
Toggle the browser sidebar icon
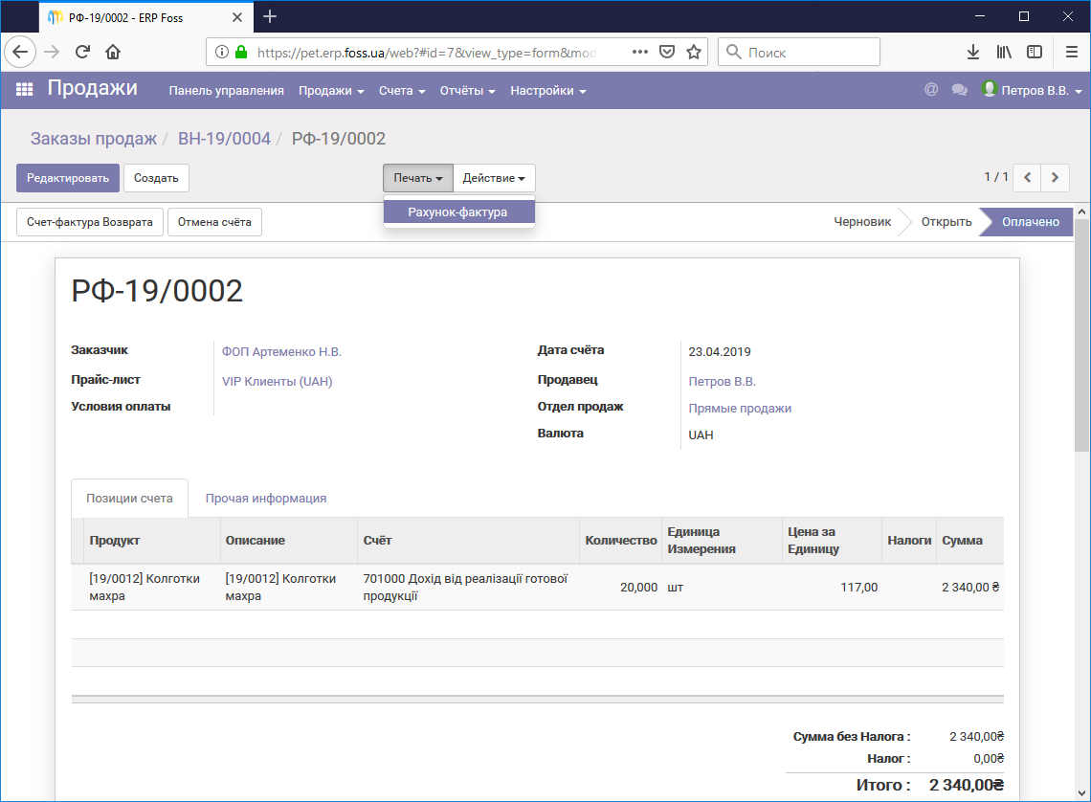point(1035,52)
